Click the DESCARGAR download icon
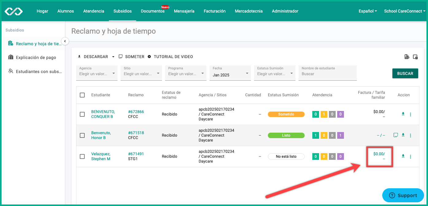Viewport: 428px width, 206px height. tap(79, 57)
